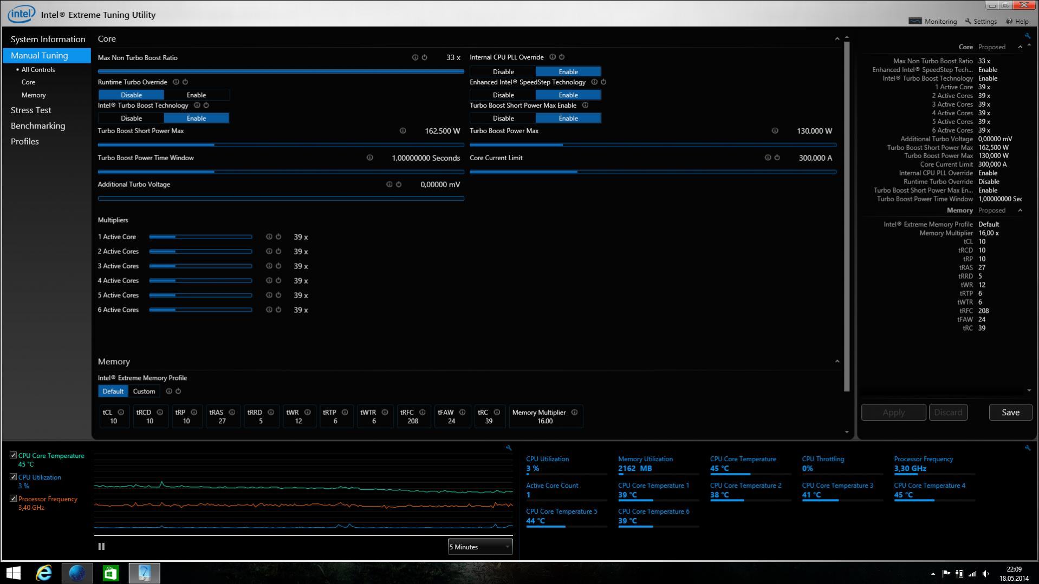Viewport: 1039px width, 584px height.
Task: Show info for 6 Active Cores multiplier
Action: click(x=269, y=310)
